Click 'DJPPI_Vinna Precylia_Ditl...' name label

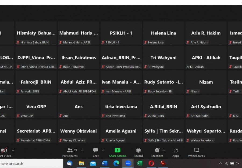point(38,67)
